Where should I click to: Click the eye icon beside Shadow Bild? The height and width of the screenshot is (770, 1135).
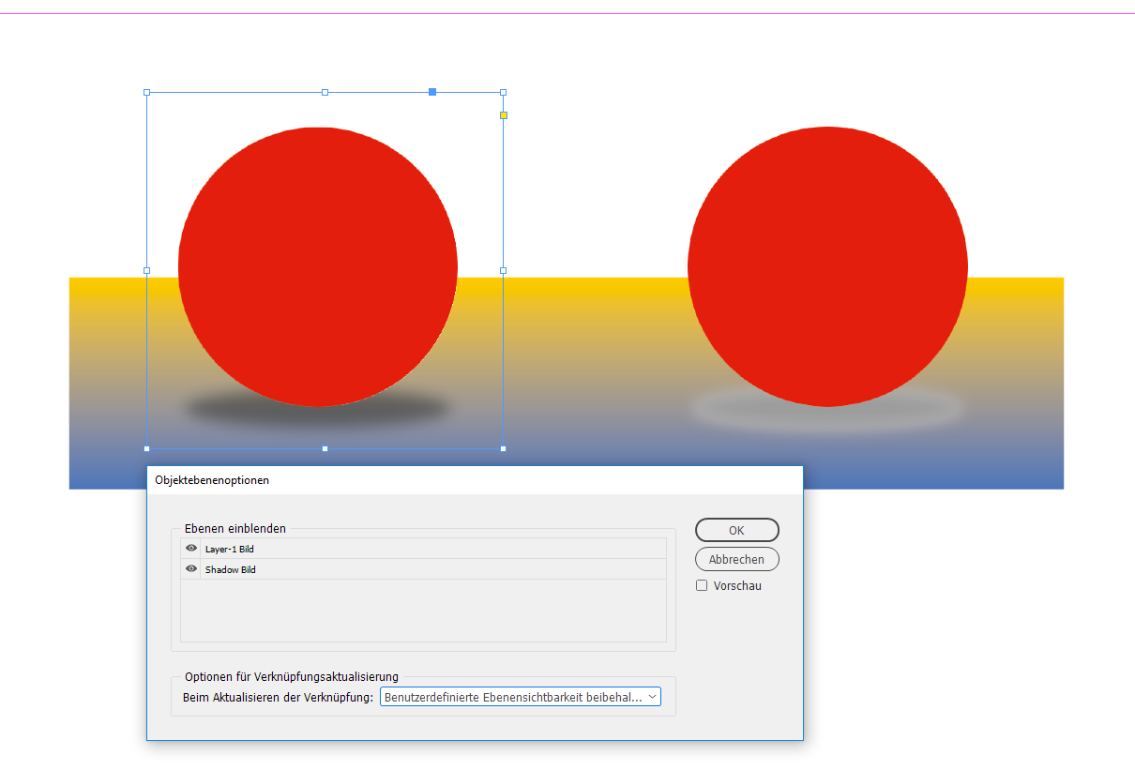191,569
